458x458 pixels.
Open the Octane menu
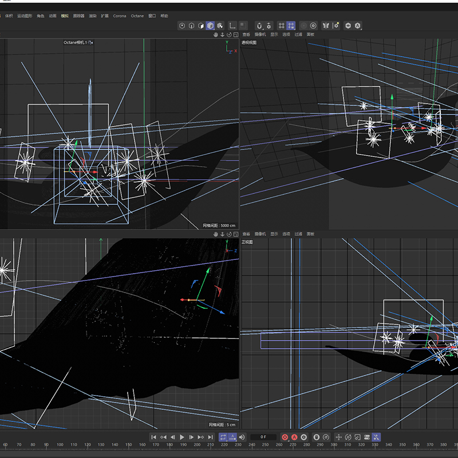click(137, 16)
